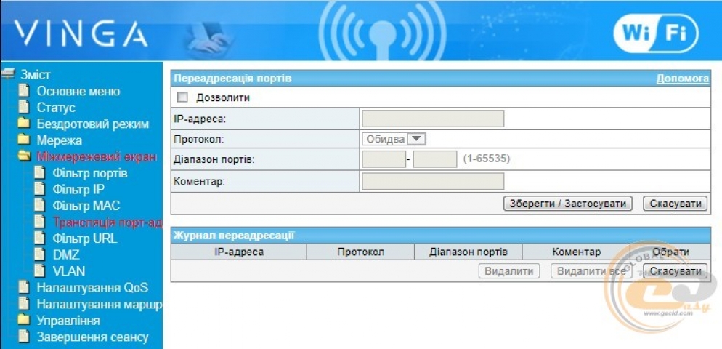Click the router icon beside Зміст
Image resolution: width=722 pixels, height=349 pixels.
click(7, 73)
